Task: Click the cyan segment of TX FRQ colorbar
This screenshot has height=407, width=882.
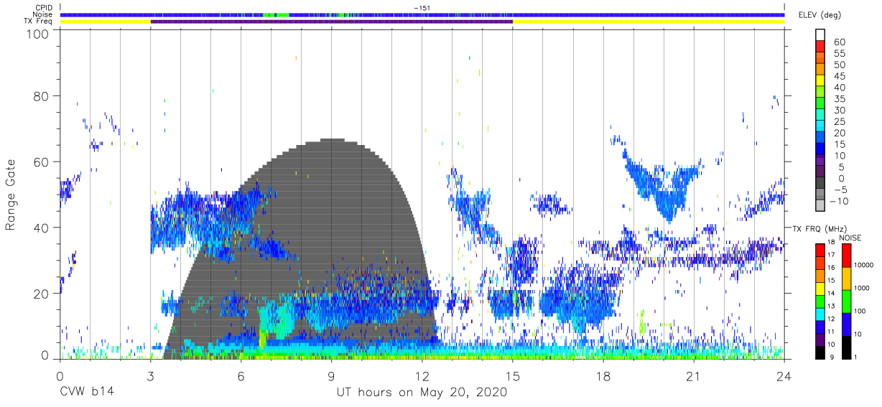Action: [x=820, y=314]
